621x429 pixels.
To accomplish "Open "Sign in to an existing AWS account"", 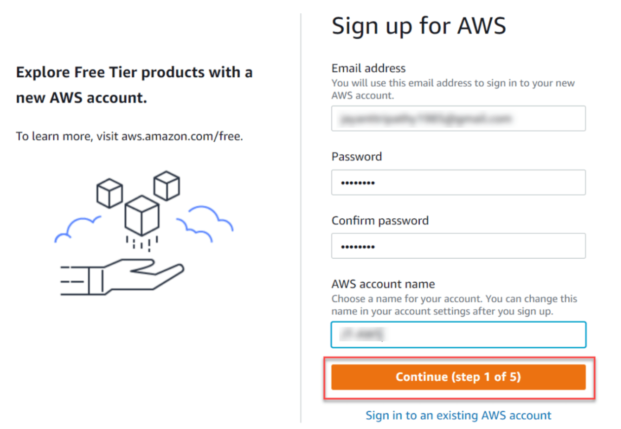I will coord(458,415).
